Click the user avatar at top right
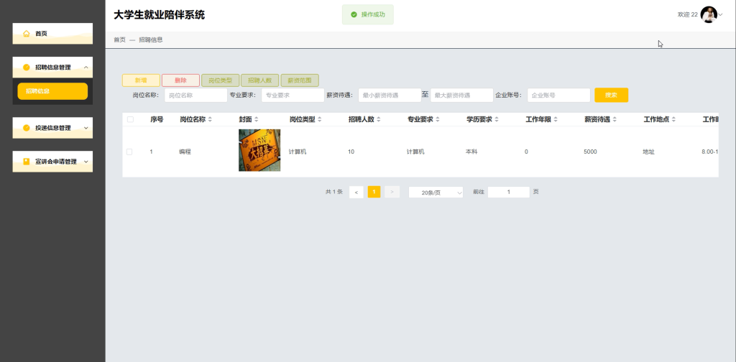Viewport: 736px width, 362px height. click(x=709, y=14)
